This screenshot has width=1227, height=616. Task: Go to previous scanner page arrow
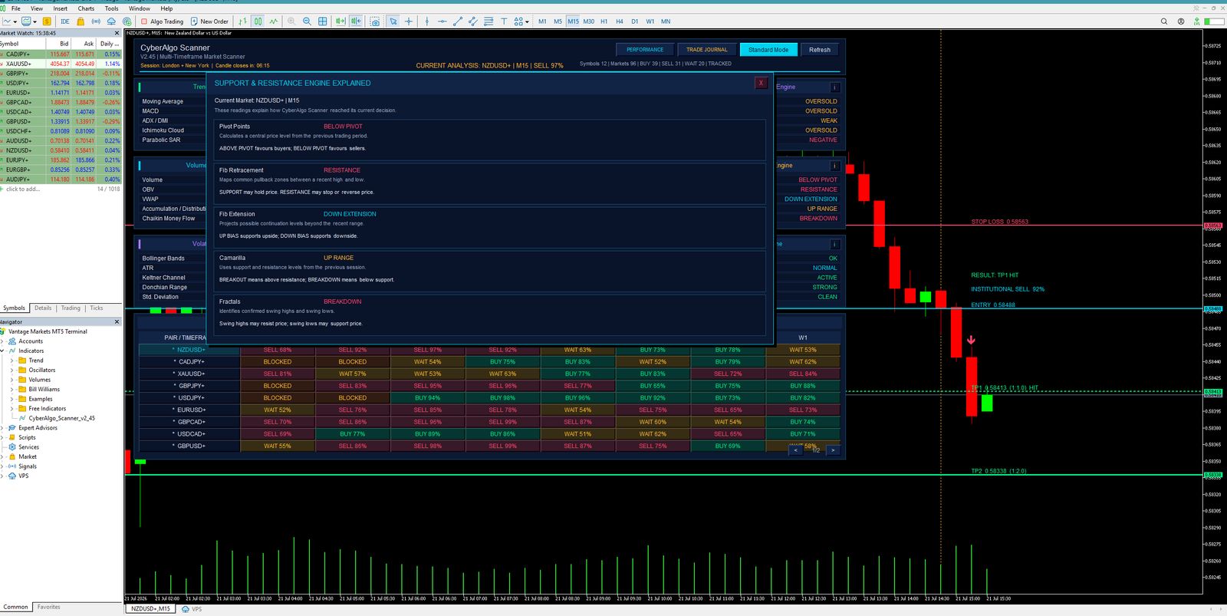pos(796,450)
